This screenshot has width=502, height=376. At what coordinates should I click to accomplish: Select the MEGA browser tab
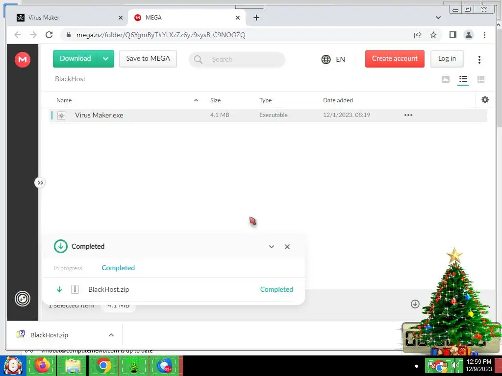[x=186, y=18]
